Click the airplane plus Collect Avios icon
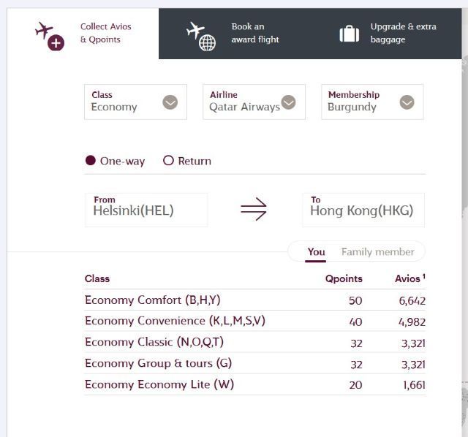Image resolution: width=468 pixels, height=437 pixels. pyautogui.click(x=50, y=34)
